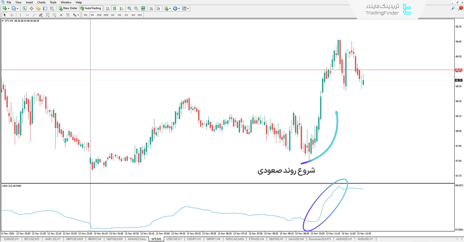464x242 pixels.
Task: Pick the Trendline drawing tool
Action: (x=34, y=15)
